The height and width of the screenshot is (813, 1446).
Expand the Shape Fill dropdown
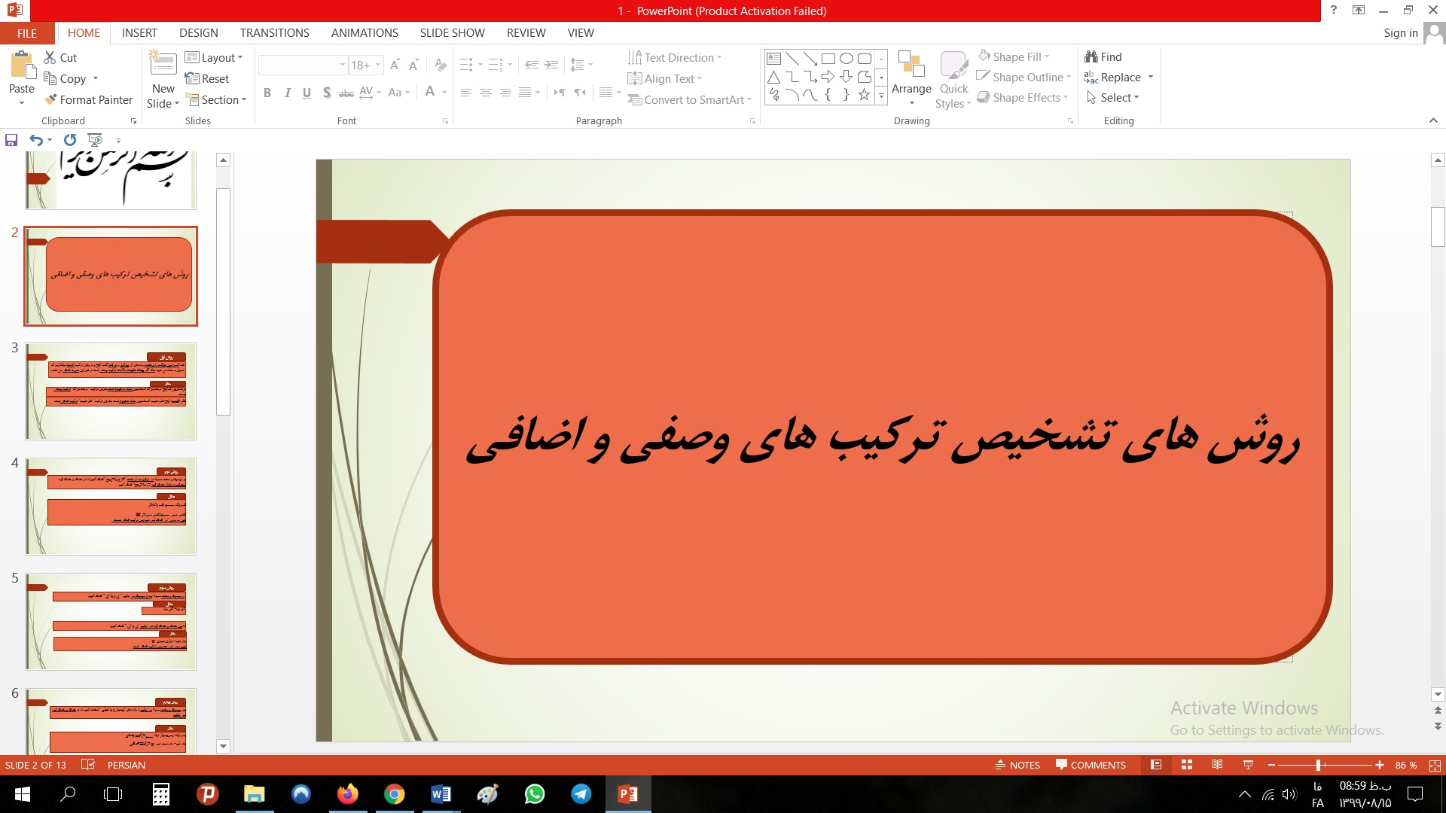tap(1047, 56)
